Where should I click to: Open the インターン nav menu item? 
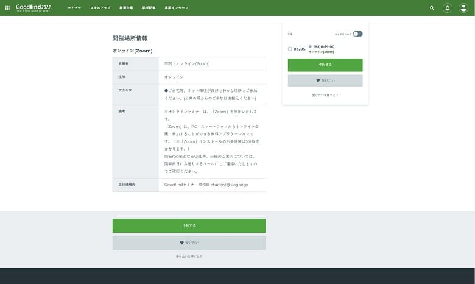(177, 8)
